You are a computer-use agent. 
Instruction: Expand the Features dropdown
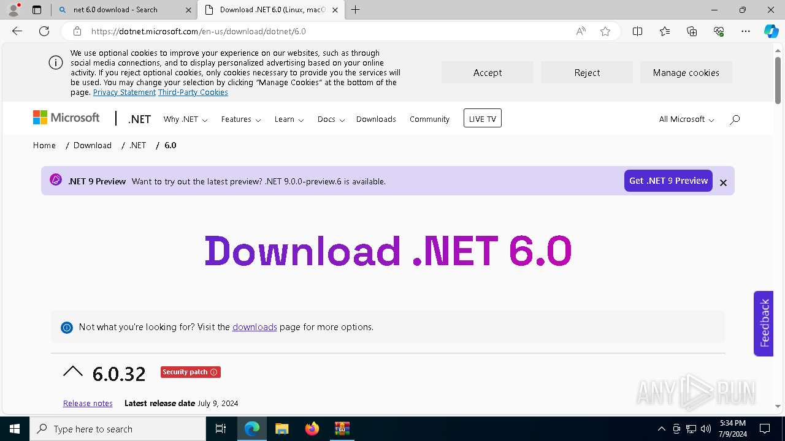click(241, 119)
